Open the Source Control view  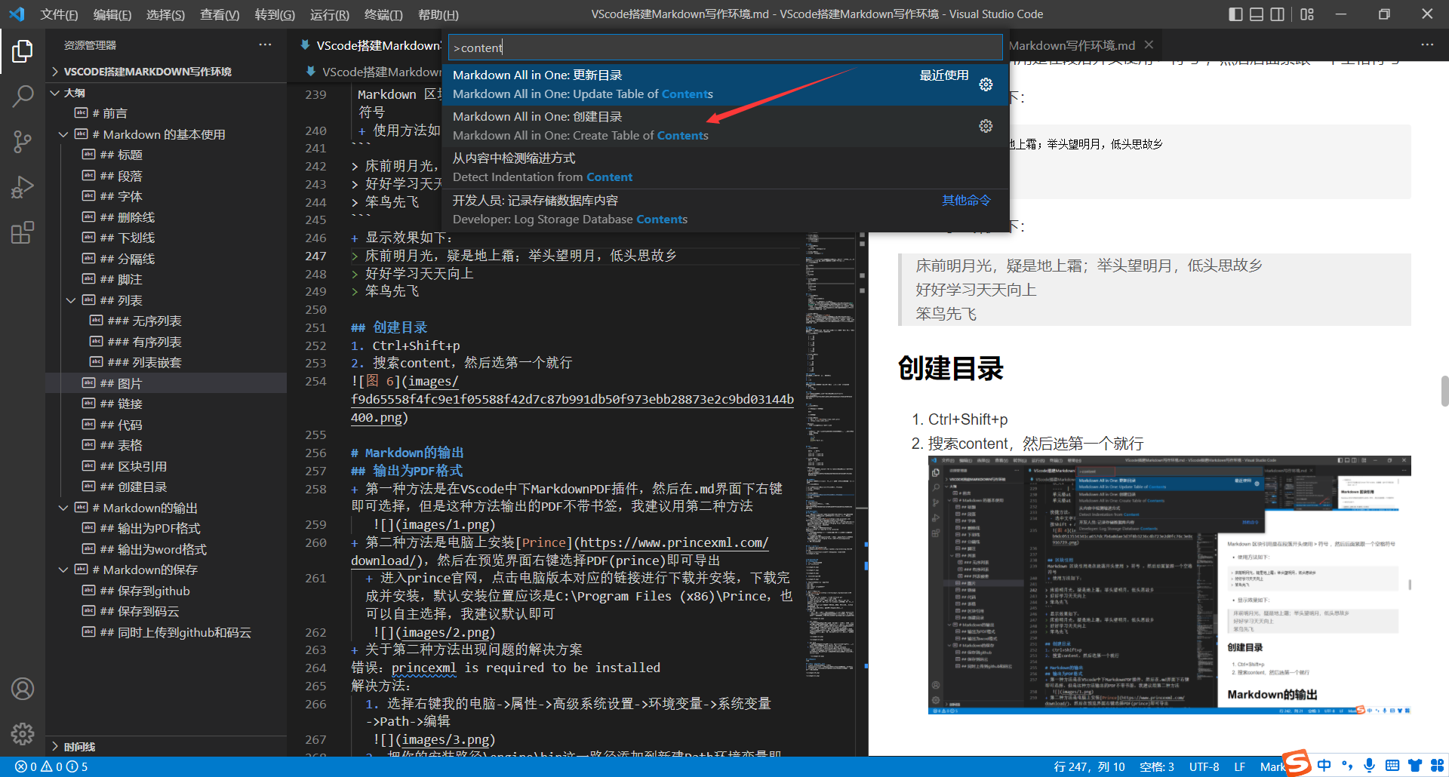coord(23,141)
